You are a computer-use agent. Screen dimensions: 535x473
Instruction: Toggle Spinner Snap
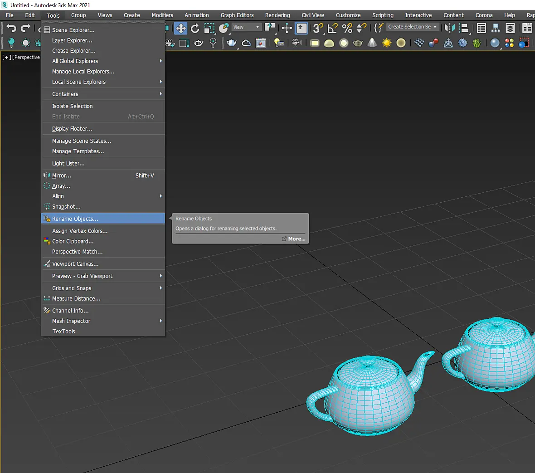point(361,28)
